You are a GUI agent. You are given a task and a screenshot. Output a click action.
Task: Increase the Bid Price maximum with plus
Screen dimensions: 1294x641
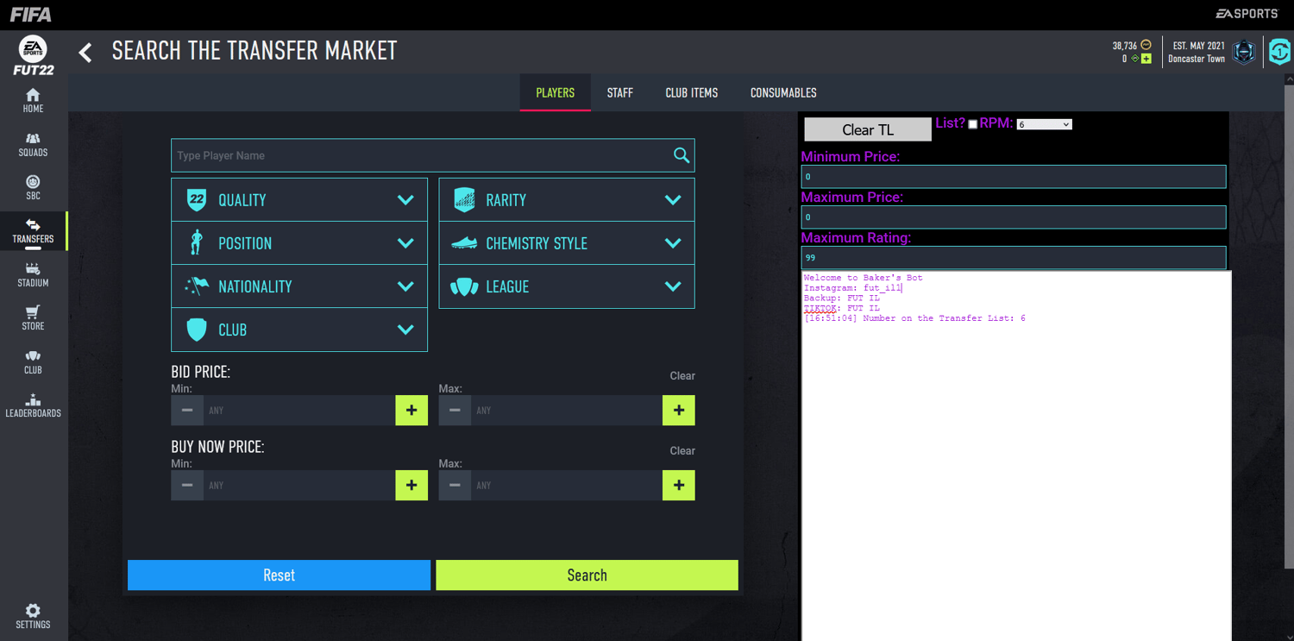pos(679,411)
